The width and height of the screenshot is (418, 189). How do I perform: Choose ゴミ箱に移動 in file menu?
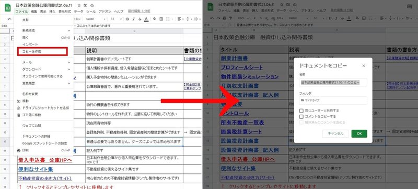pyautogui.click(x=44, y=115)
